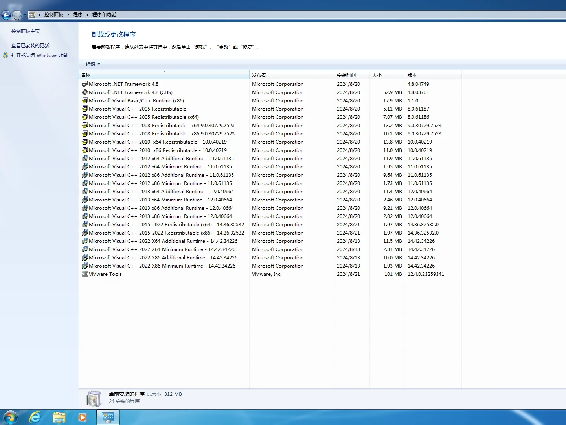Click the Visual C++ 2005 Redistributable installer icon

[x=85, y=109]
